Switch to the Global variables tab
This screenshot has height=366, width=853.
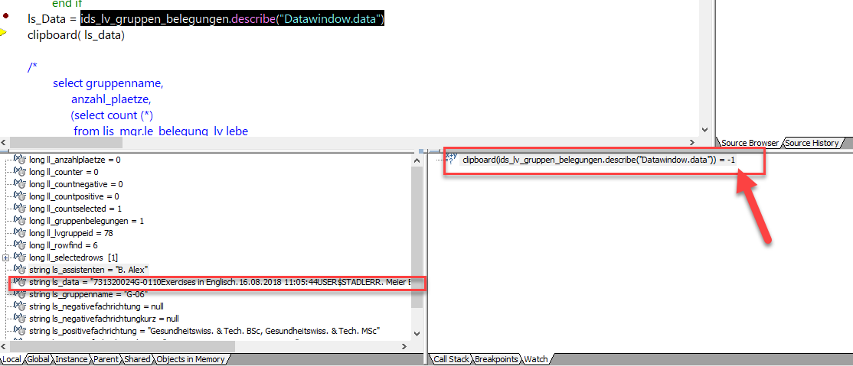click(38, 359)
